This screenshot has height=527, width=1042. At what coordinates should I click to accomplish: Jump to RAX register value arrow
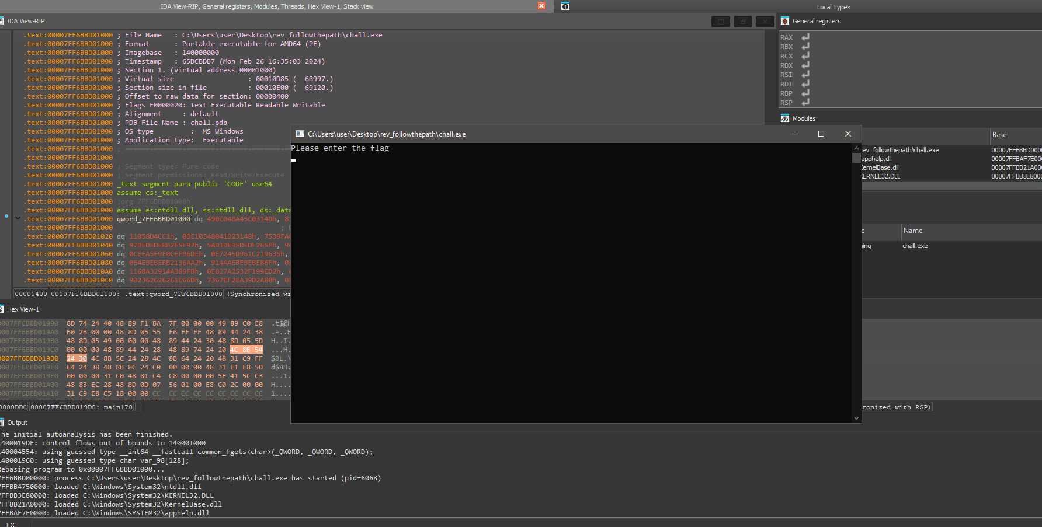coord(805,37)
